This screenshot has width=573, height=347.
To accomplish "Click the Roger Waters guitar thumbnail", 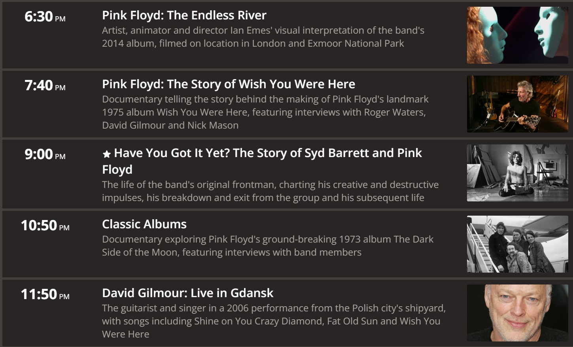I will pos(517,104).
